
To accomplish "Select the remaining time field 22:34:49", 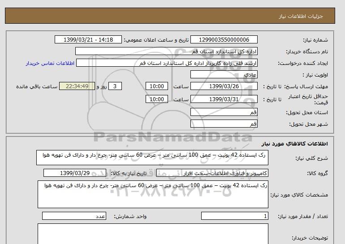I will coord(77,86).
